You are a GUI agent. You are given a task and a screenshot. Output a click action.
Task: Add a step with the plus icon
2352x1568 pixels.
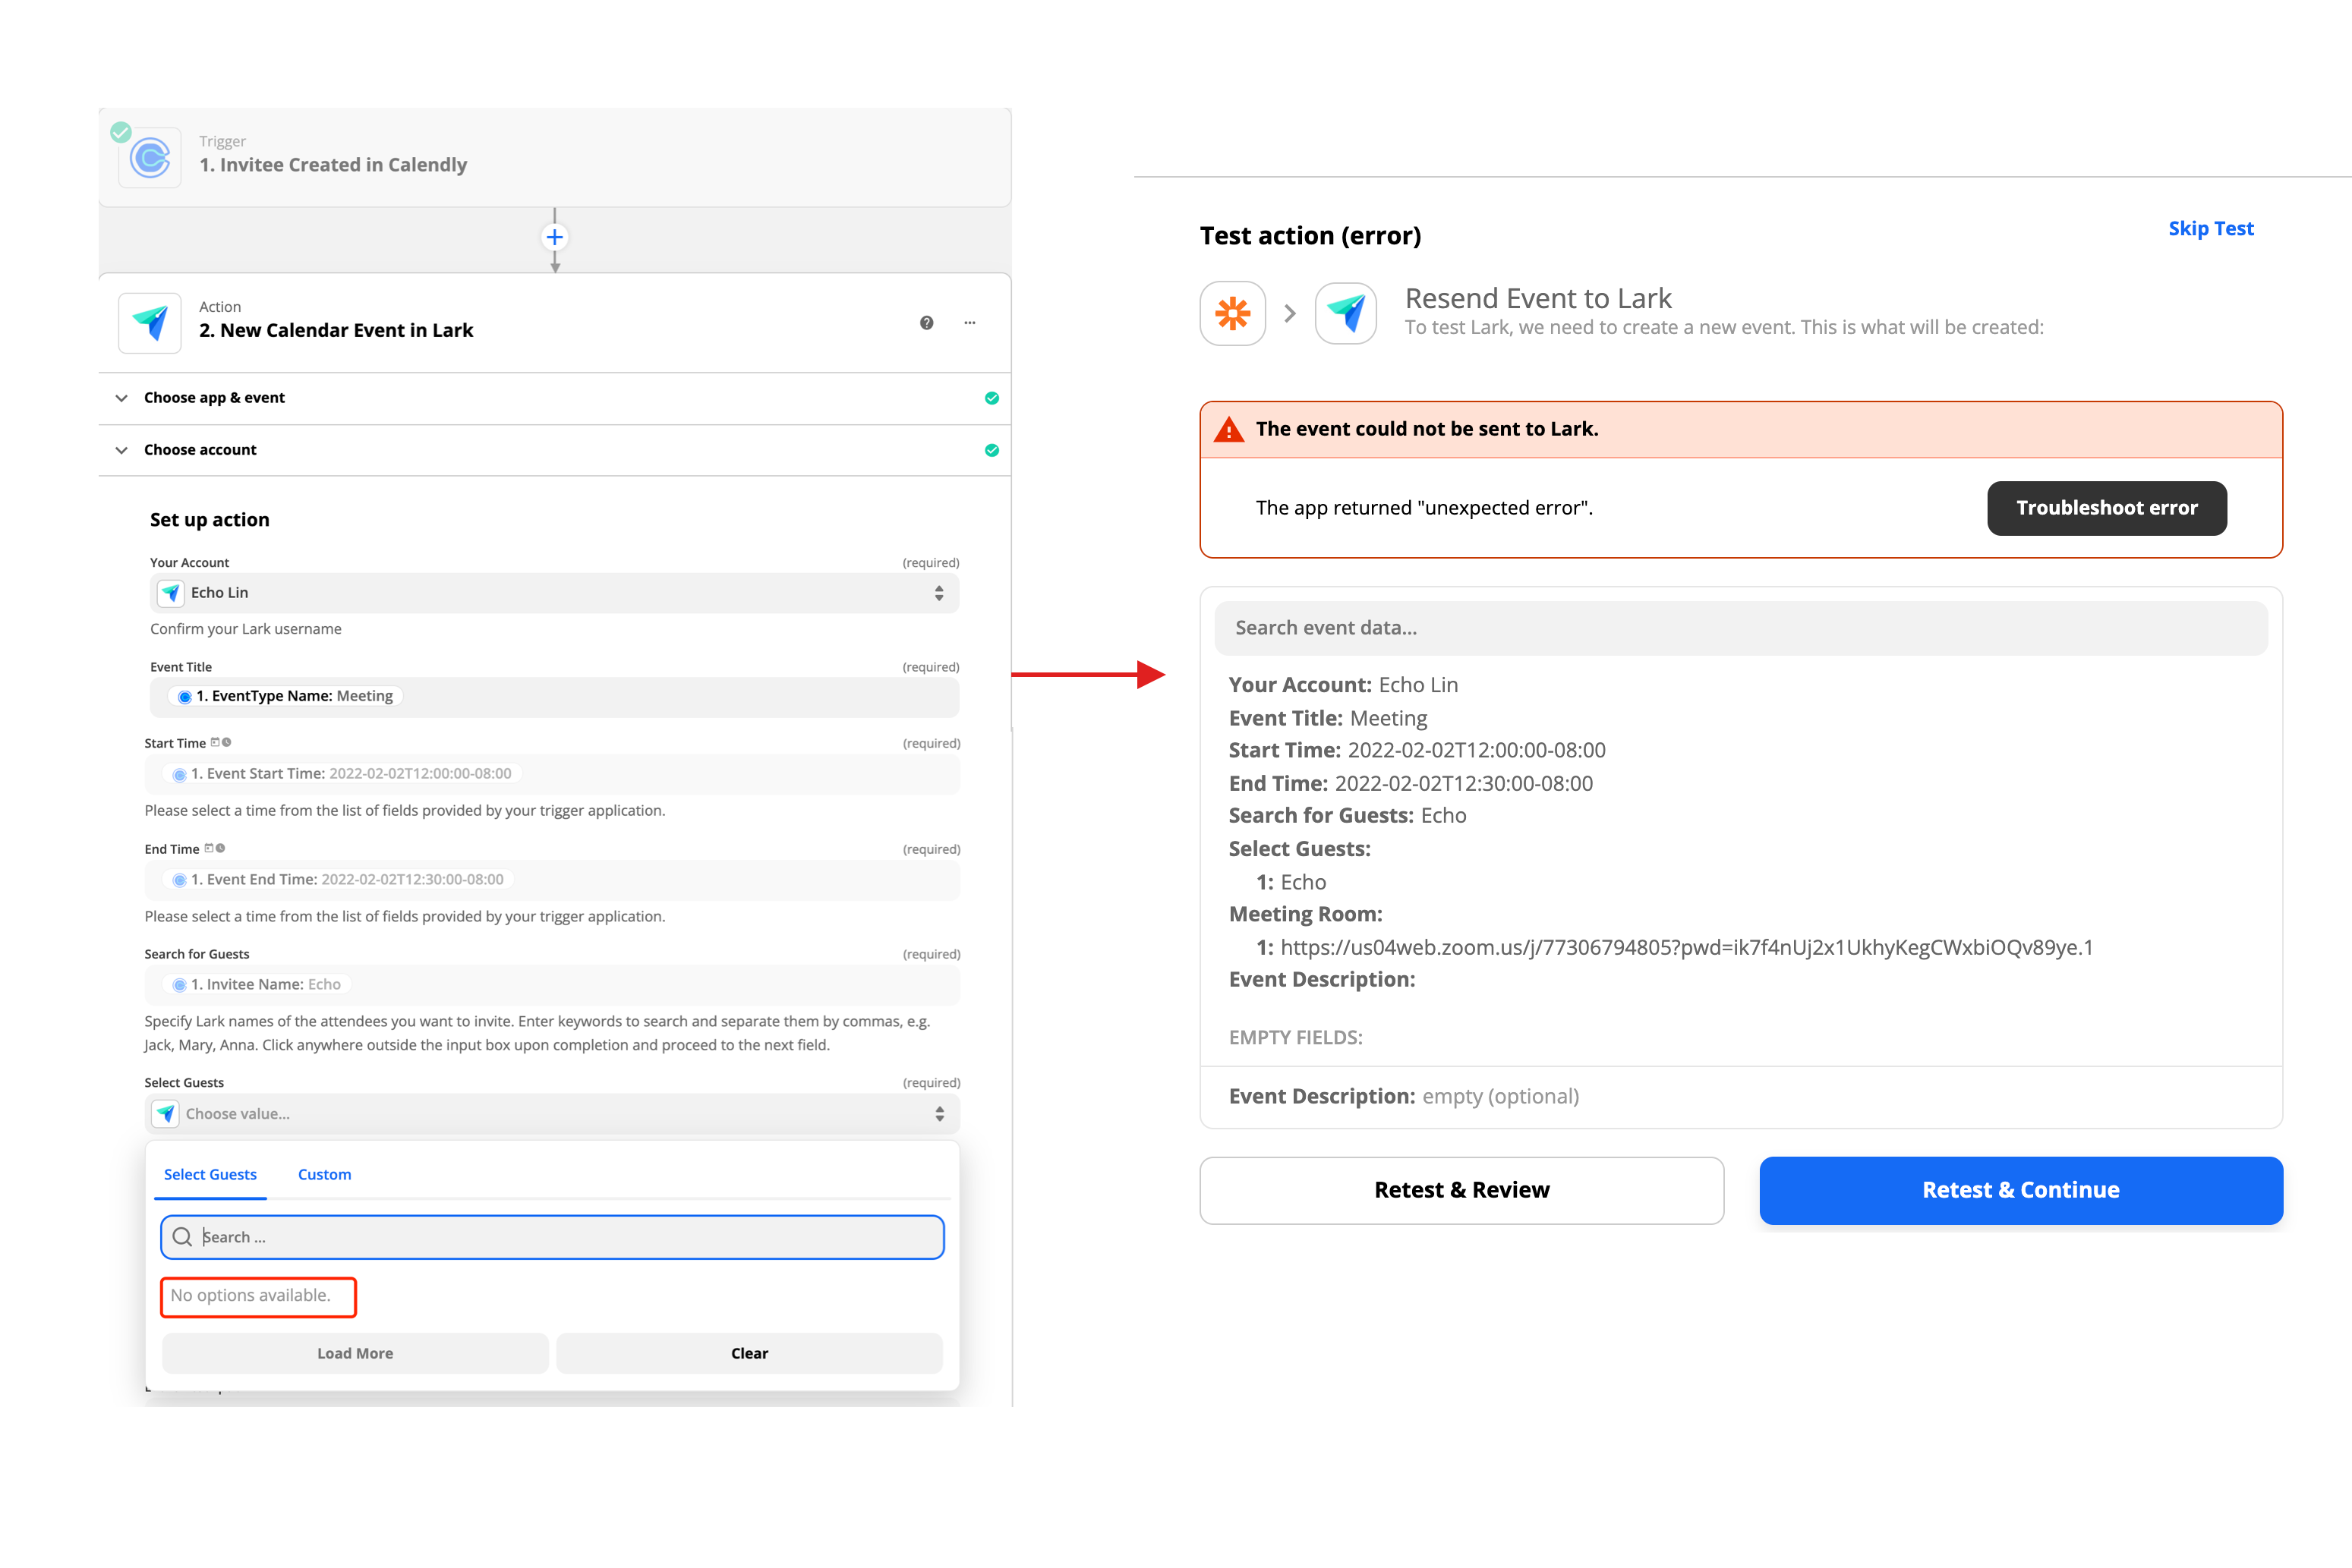[x=554, y=237]
